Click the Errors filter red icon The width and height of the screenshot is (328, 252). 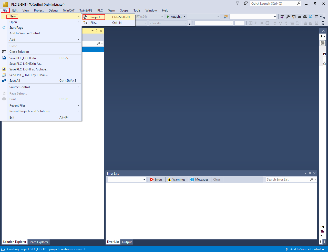click(x=152, y=180)
